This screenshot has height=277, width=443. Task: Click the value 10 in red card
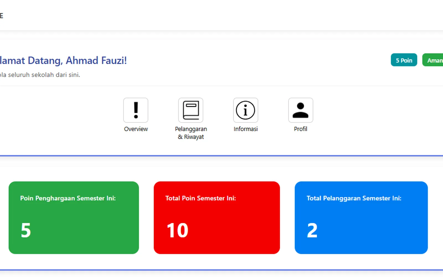[177, 230]
